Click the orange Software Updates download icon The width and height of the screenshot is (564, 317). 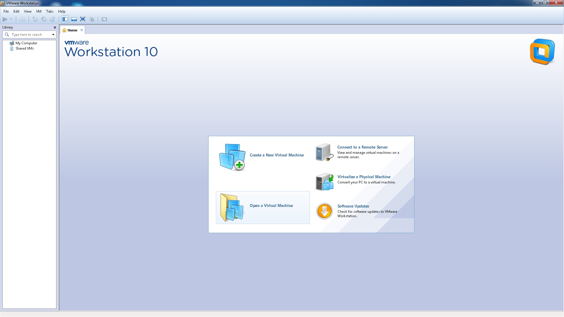point(324,211)
